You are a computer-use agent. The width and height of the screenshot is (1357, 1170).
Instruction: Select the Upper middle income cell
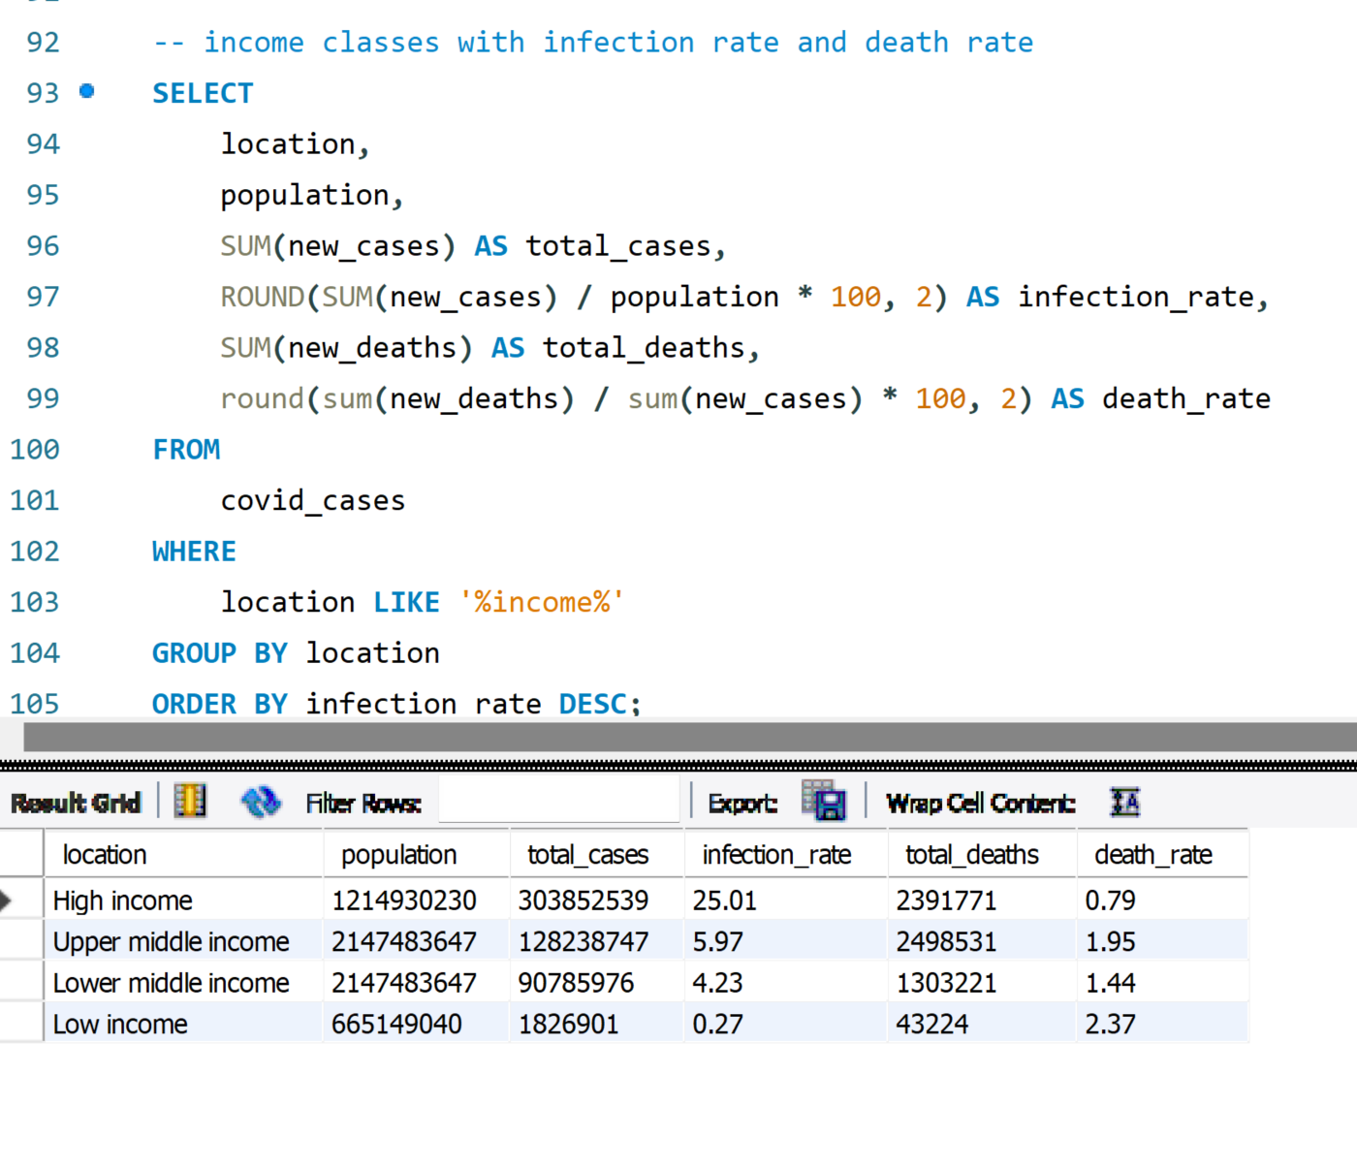coord(172,941)
